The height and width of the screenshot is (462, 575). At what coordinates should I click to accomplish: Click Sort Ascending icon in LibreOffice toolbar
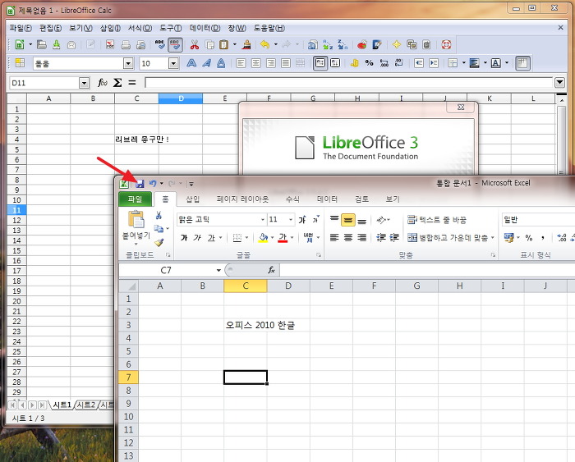tap(328, 44)
